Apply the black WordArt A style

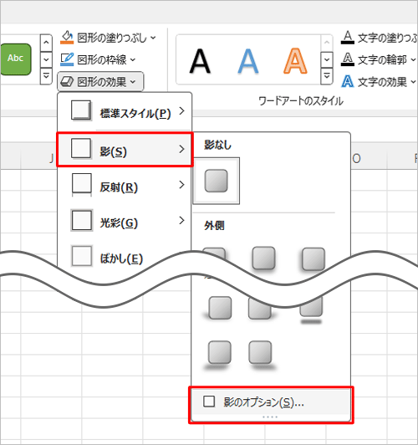[x=200, y=61]
